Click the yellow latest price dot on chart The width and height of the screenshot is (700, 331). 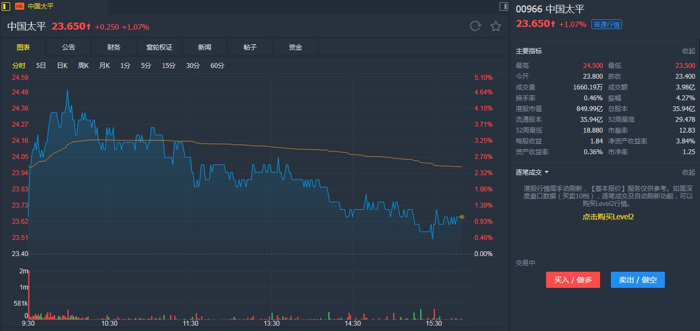462,217
